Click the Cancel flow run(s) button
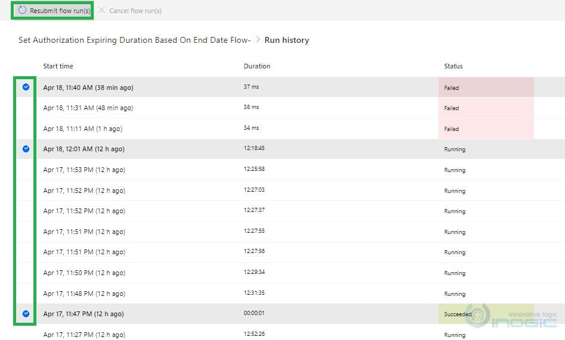Viewport: 565px width, 340px height. pos(131,11)
